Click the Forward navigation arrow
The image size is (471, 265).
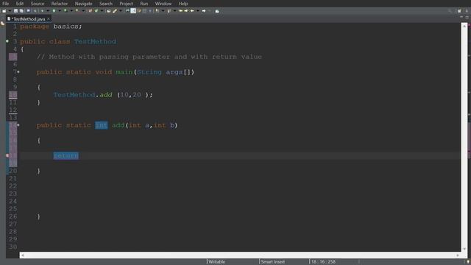tap(204, 11)
